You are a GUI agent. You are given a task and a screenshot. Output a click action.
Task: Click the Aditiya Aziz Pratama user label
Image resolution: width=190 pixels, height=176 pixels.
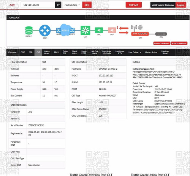coord(163,5)
